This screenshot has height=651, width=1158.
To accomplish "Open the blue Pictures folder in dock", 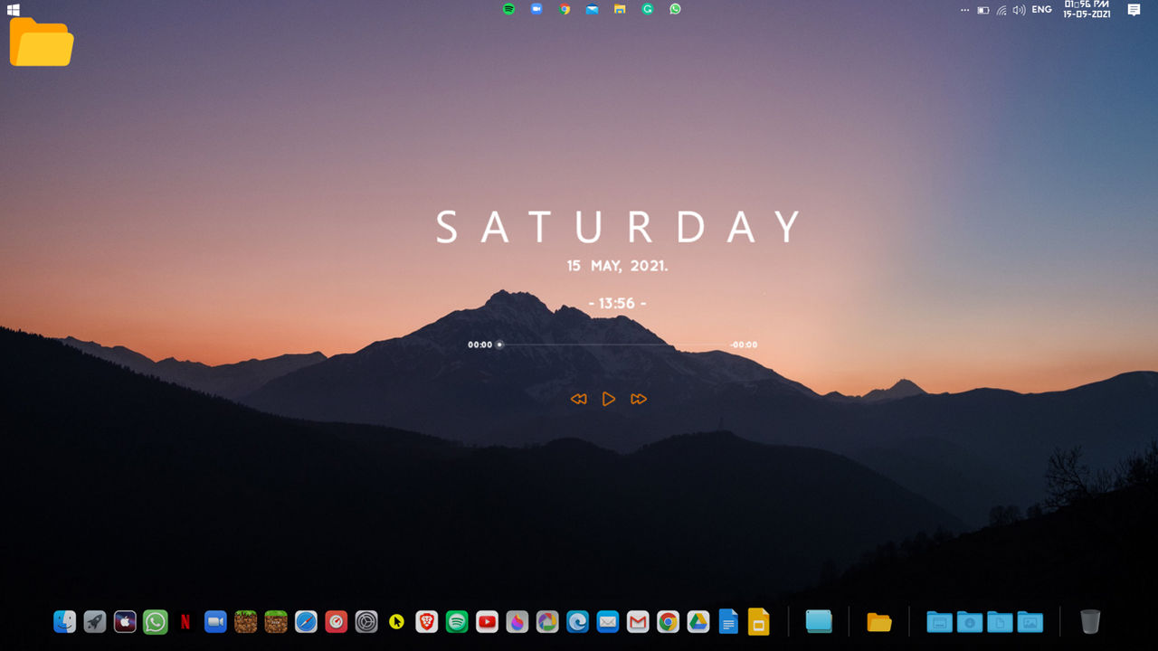I will 1030,621.
